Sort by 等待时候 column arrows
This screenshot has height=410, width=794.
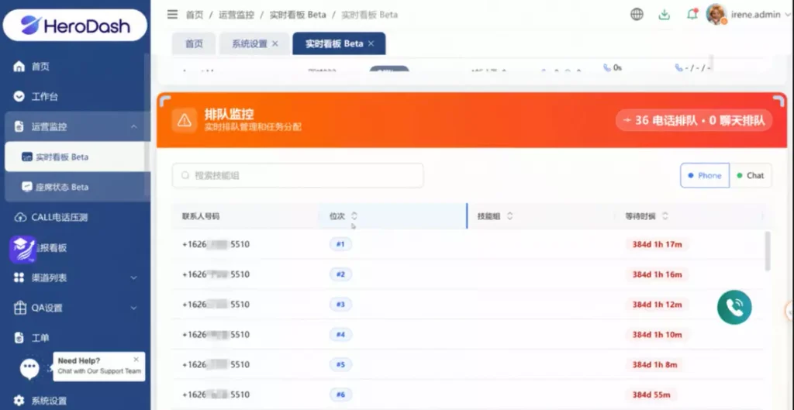pos(665,216)
